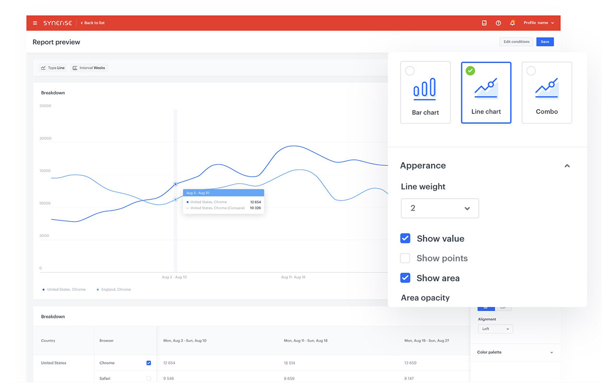Image resolution: width=613 pixels, height=383 pixels.
Task: Click the dark blue data point on the chart
Action: pos(175,184)
